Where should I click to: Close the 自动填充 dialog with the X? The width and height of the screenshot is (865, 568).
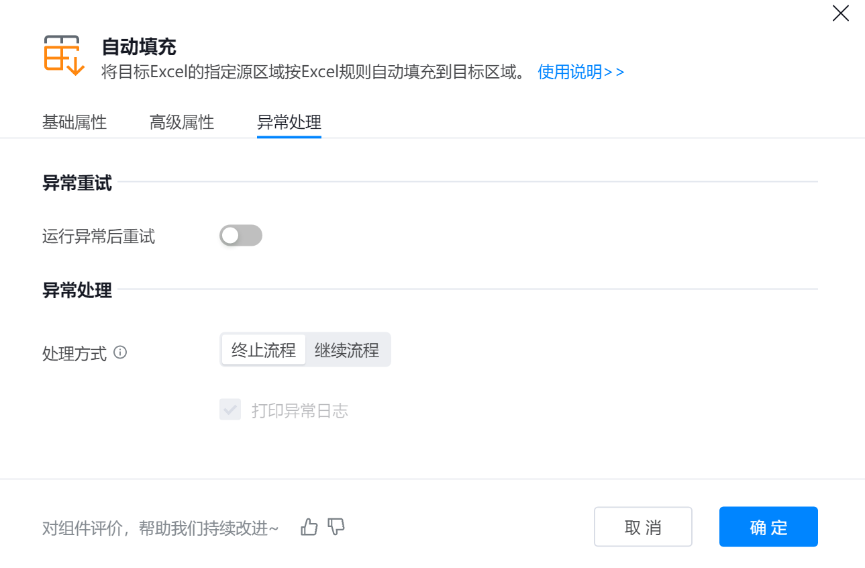(840, 13)
